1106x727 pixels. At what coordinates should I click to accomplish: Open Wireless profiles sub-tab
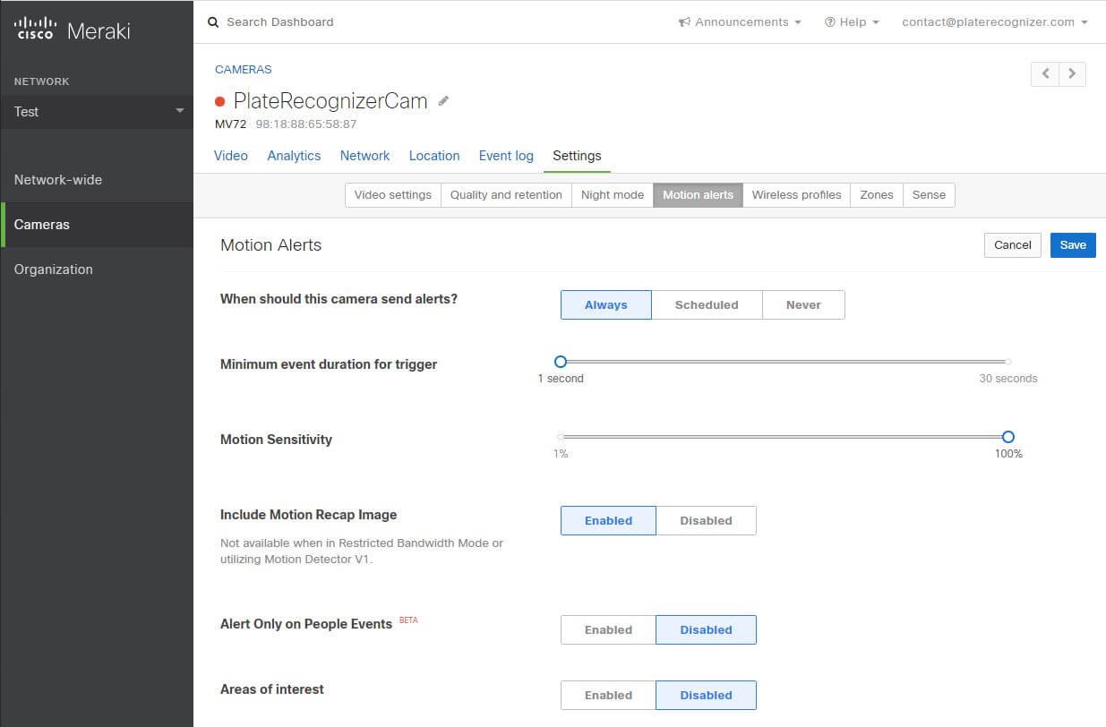tap(796, 194)
